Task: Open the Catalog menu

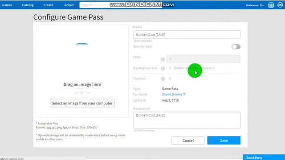Action: [x=28, y=5]
